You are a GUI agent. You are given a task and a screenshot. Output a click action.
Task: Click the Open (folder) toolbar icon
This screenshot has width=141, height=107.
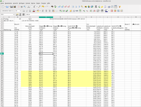point(7,7)
